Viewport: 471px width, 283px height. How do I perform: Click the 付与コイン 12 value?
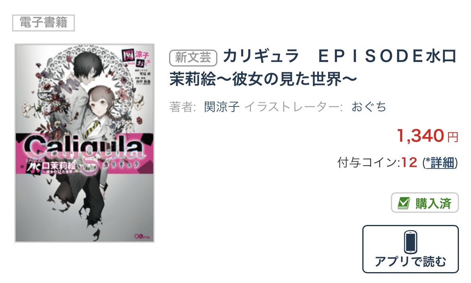point(409,163)
